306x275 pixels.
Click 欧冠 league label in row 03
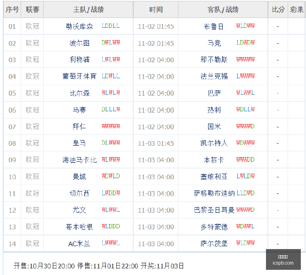coord(32,59)
